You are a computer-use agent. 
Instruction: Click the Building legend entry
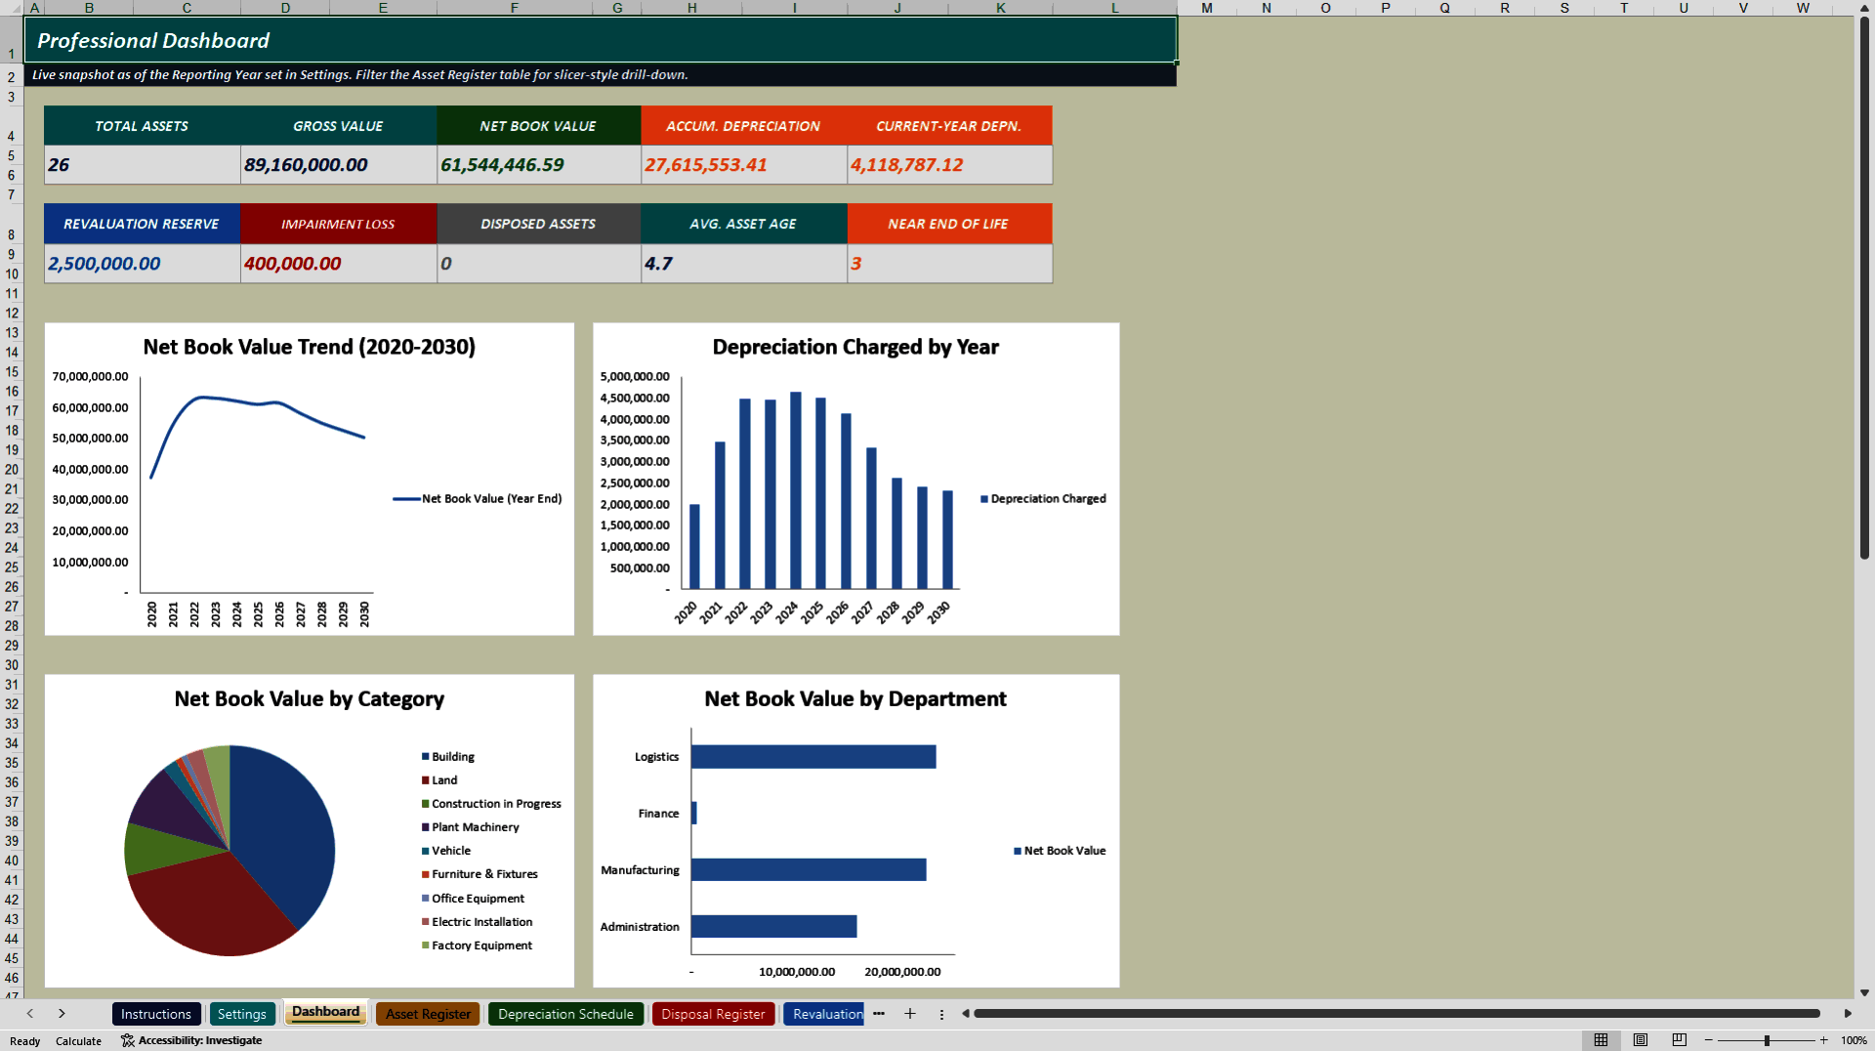[448, 757]
